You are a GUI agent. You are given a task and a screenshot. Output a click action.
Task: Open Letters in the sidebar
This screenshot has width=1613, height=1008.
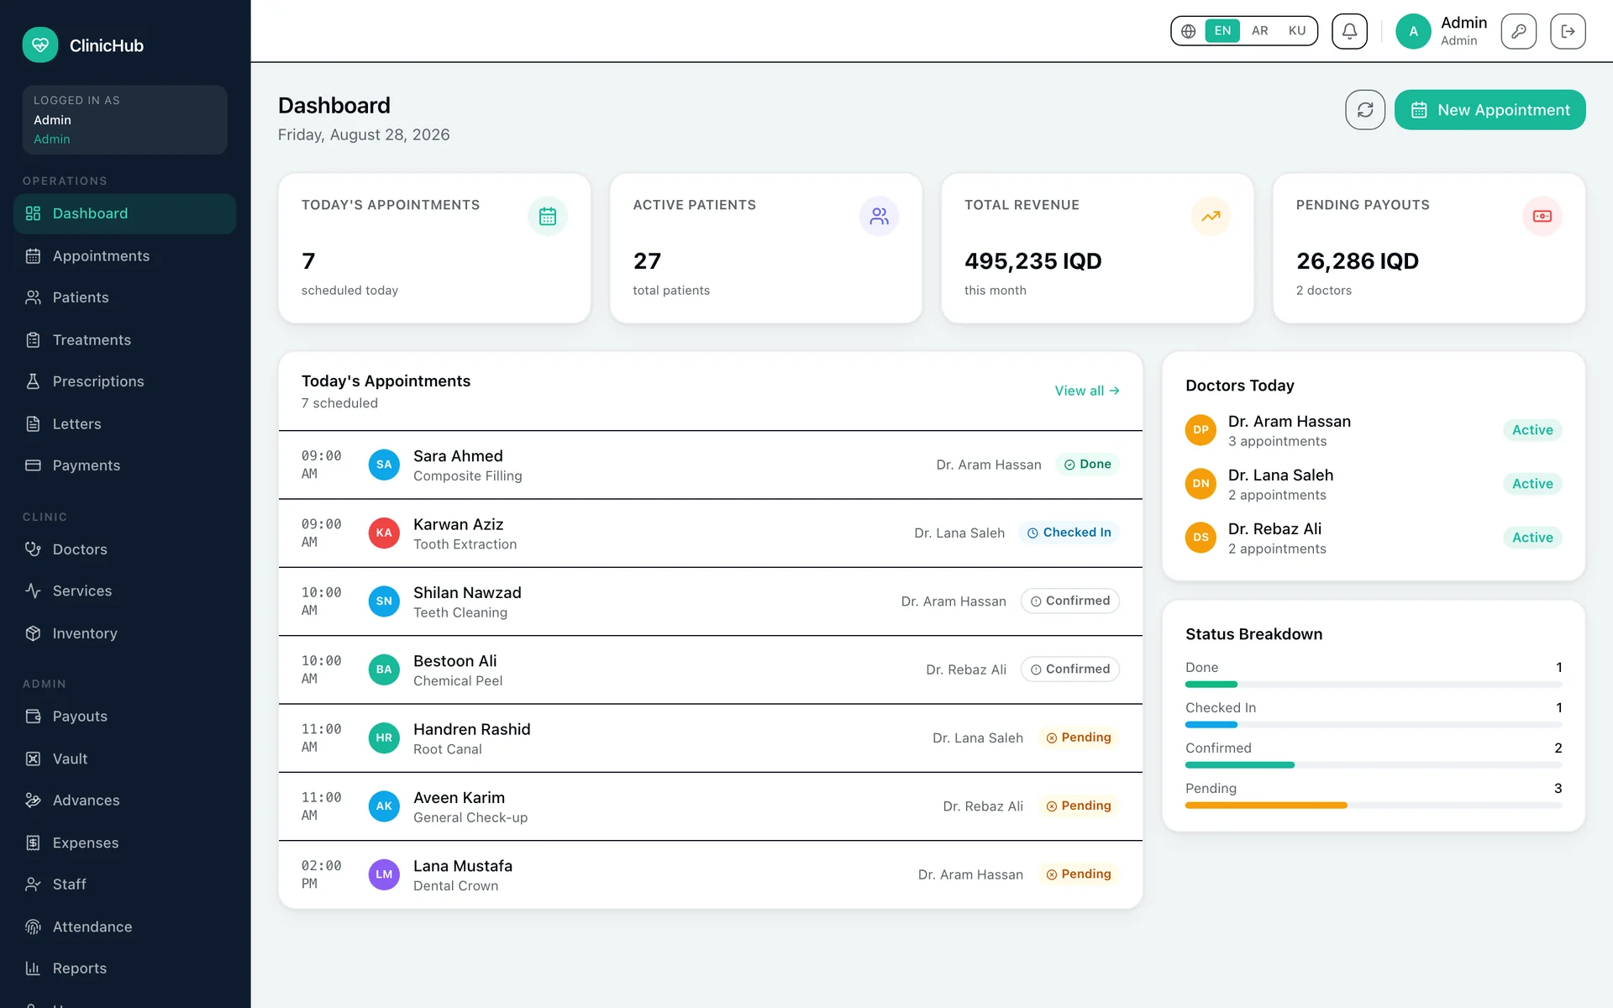pyautogui.click(x=124, y=424)
